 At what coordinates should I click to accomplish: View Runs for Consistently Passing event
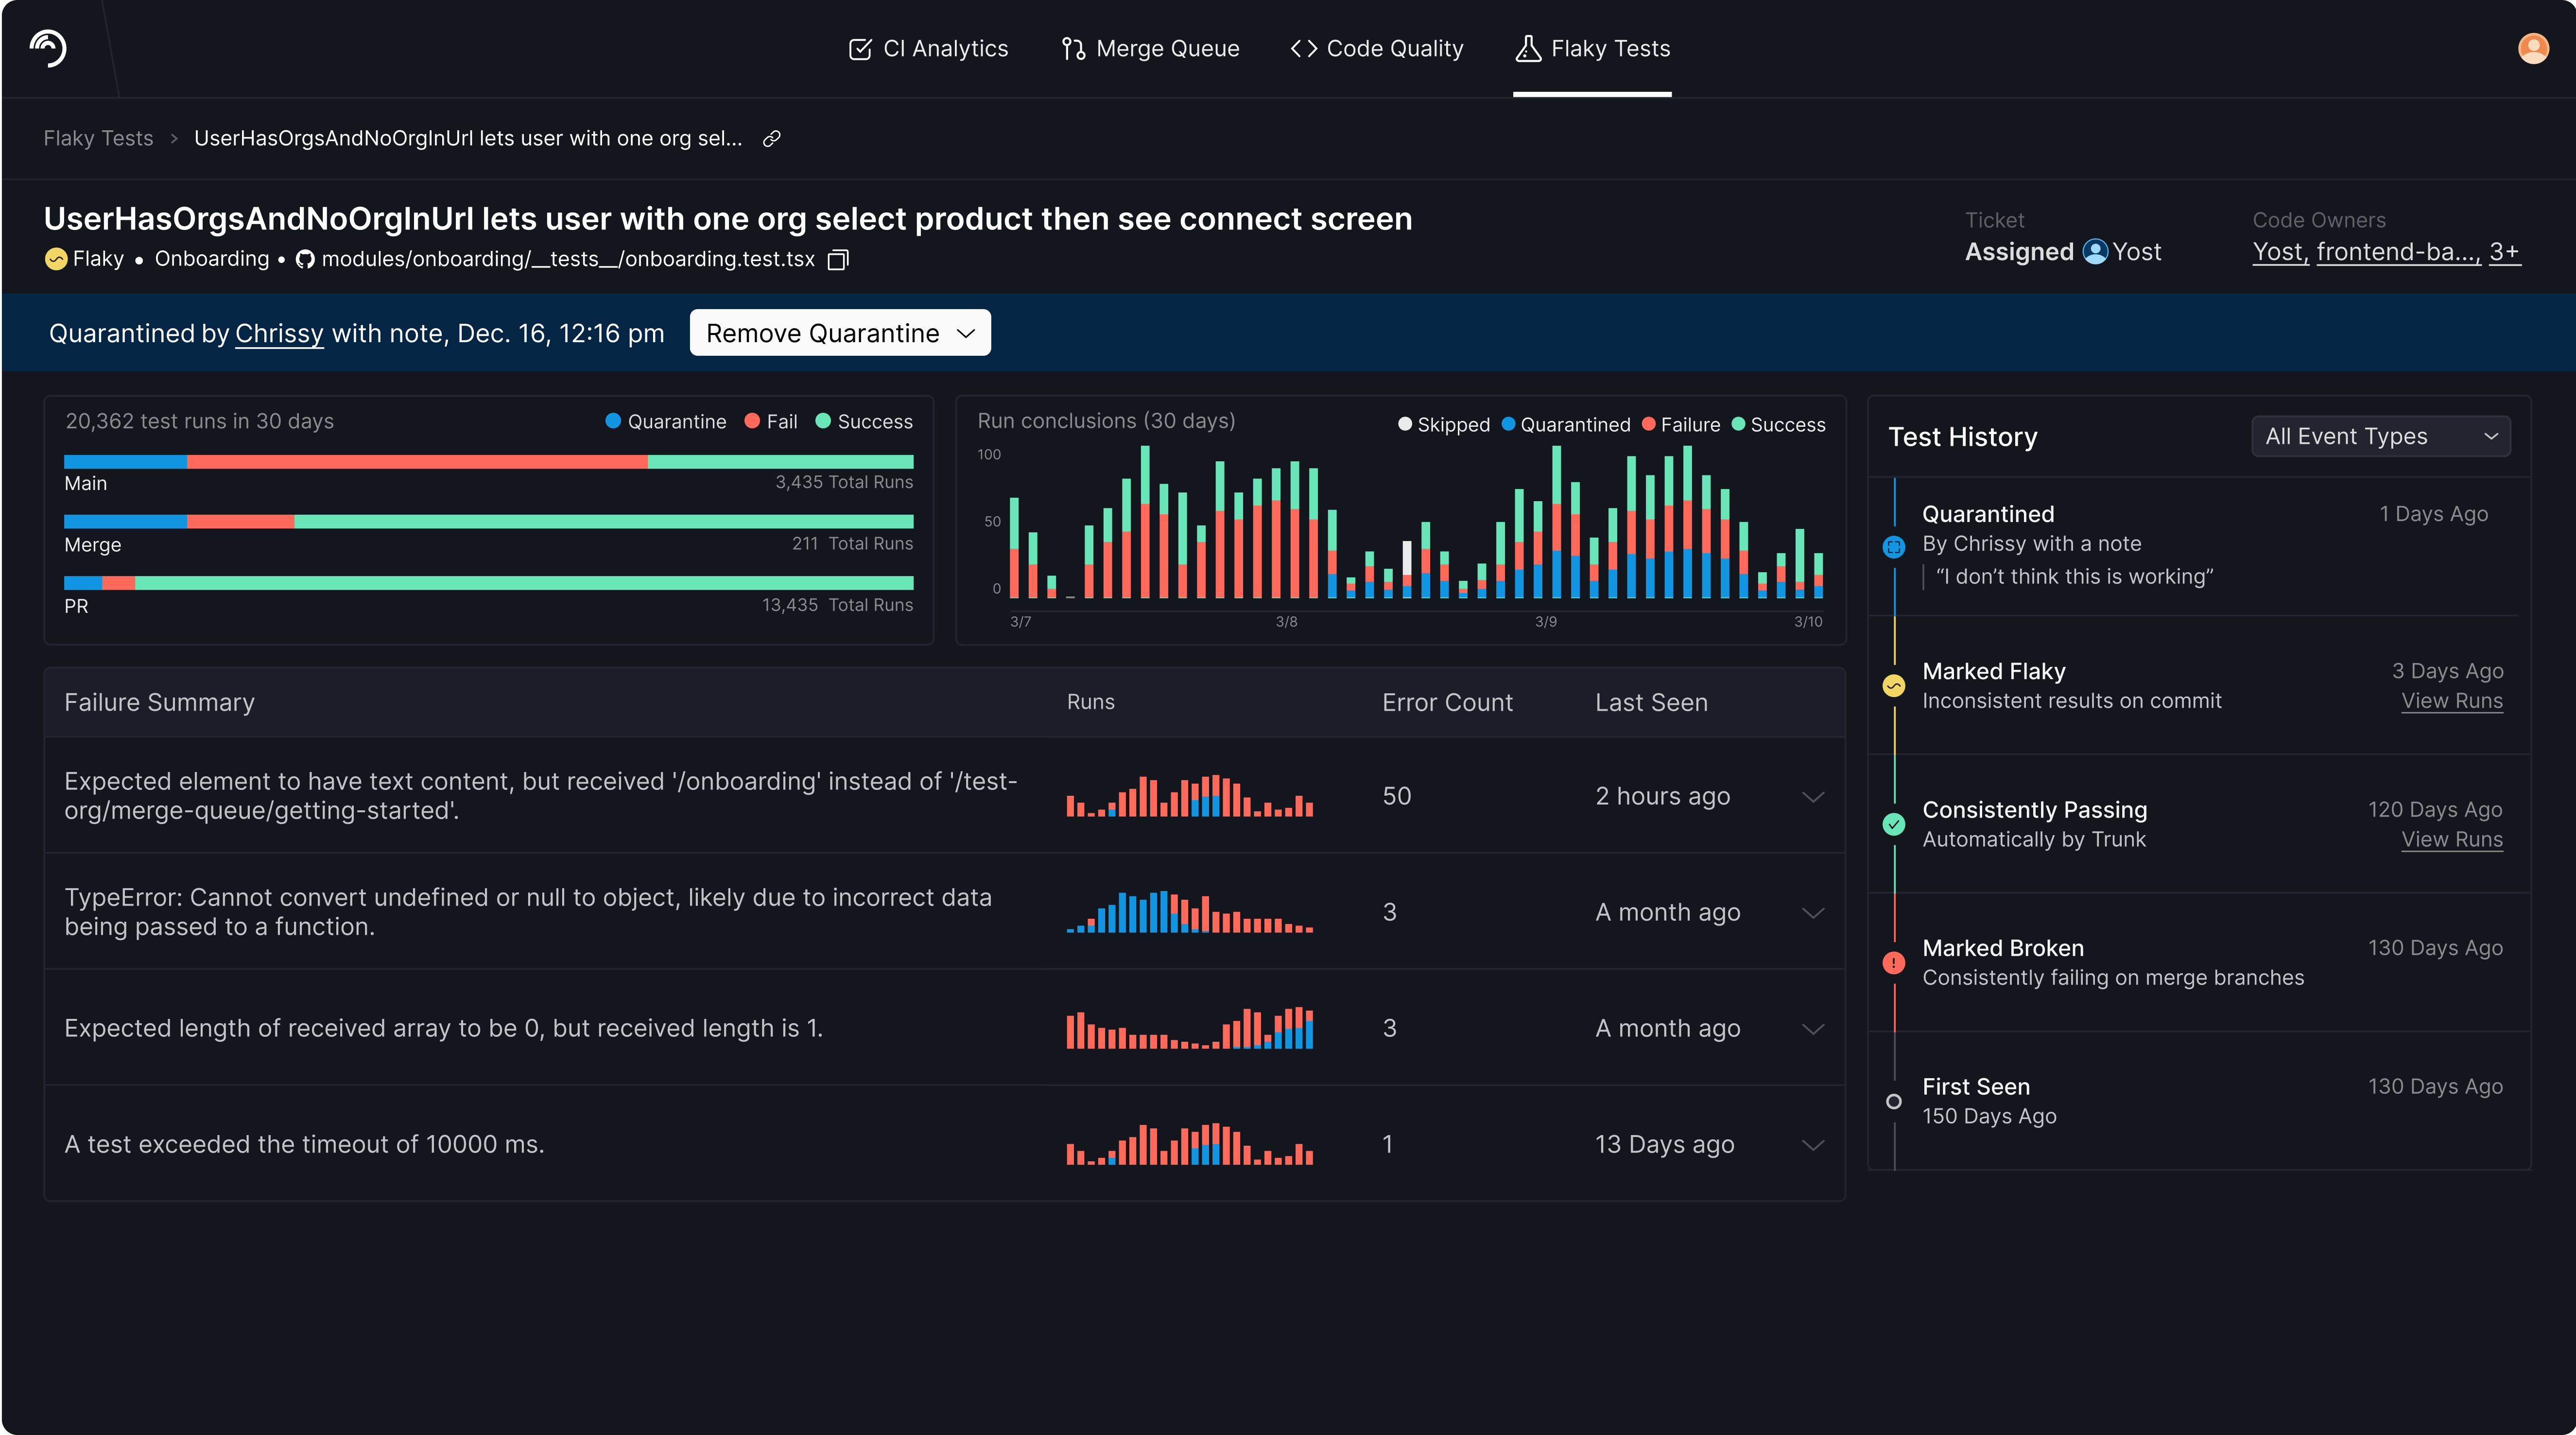[x=2452, y=840]
